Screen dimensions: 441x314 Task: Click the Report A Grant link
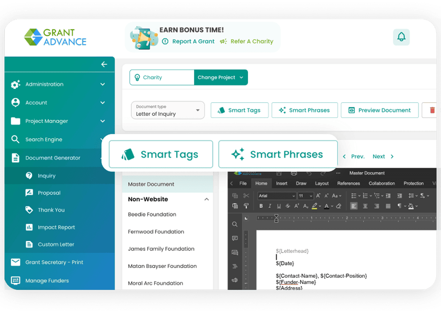pos(188,42)
